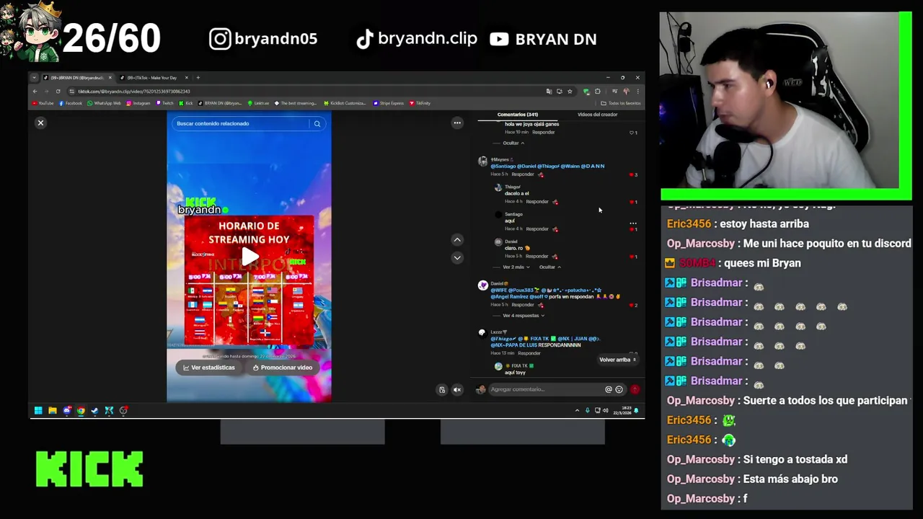The width and height of the screenshot is (923, 519).
Task: Go to previous video with up arrow
Action: pyautogui.click(x=457, y=240)
